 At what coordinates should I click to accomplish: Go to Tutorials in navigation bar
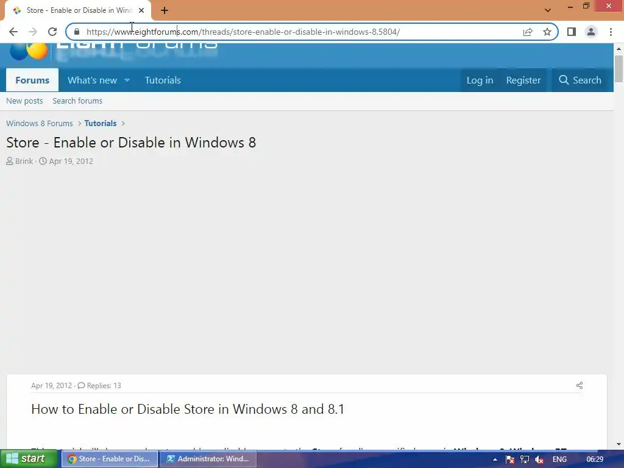click(x=163, y=80)
